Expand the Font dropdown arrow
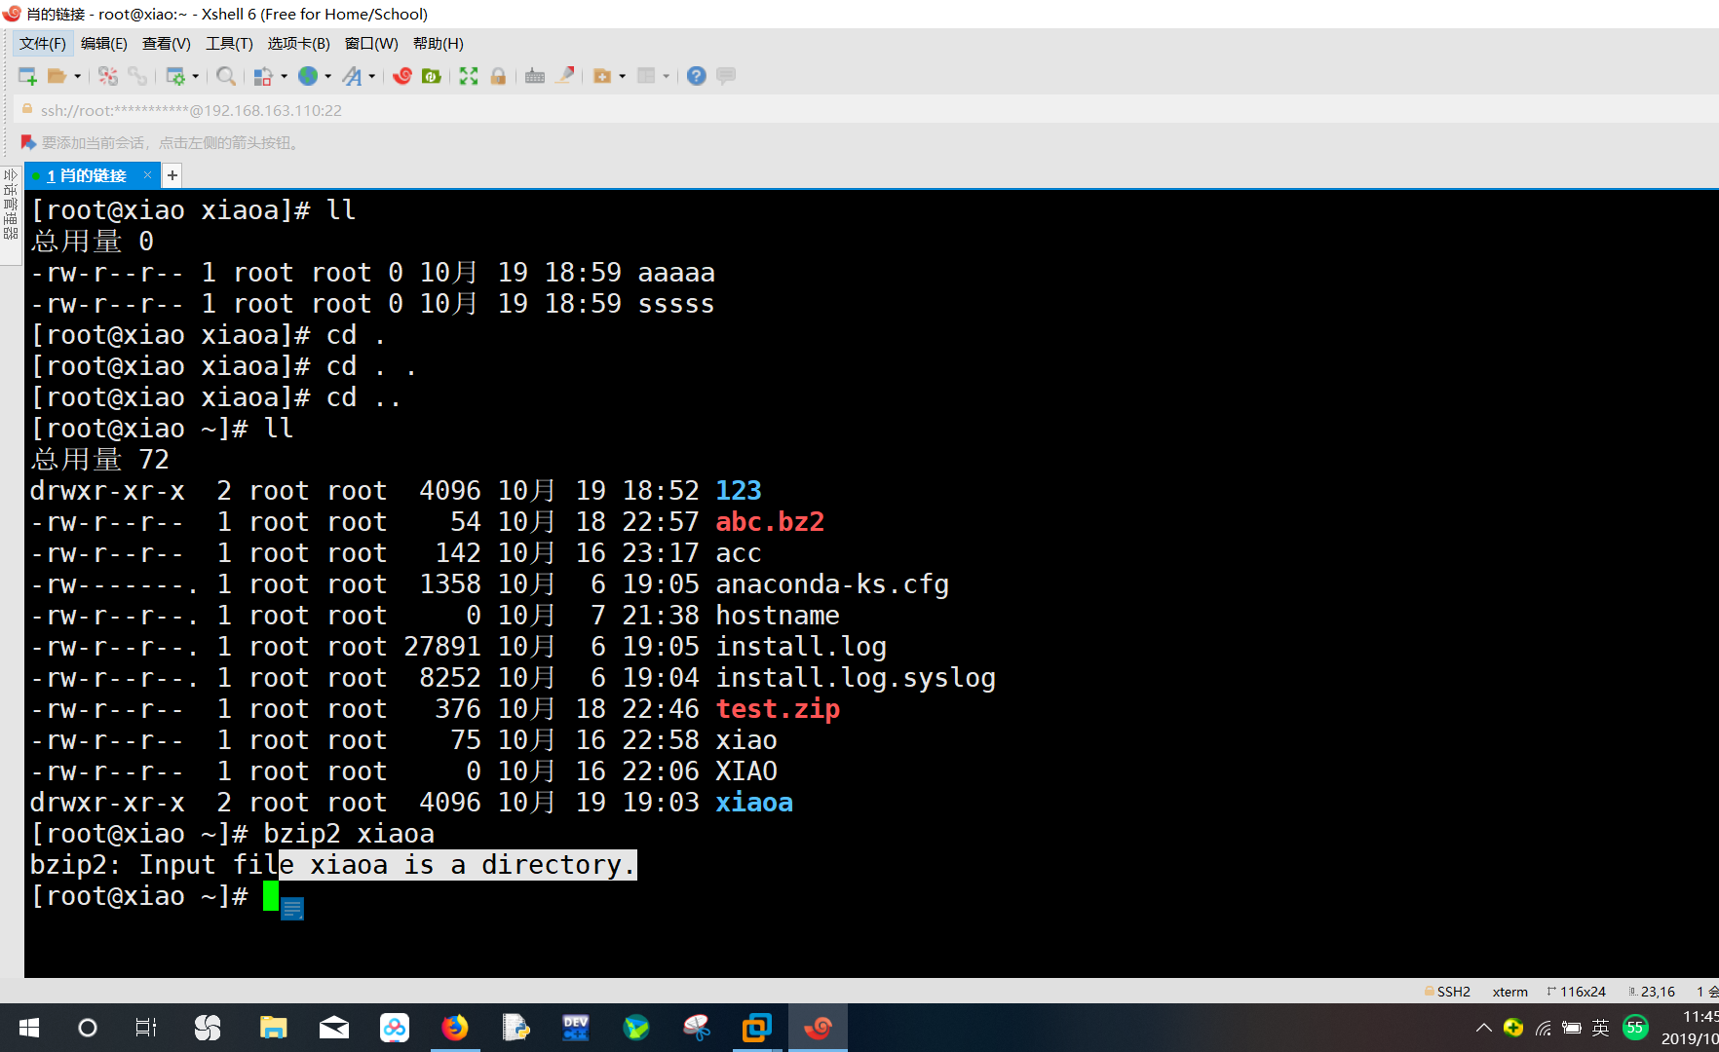 [372, 76]
